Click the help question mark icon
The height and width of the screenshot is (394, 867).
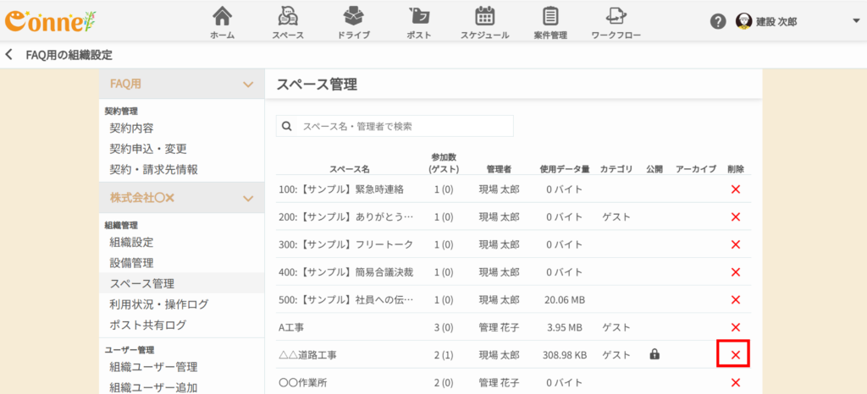pos(718,21)
